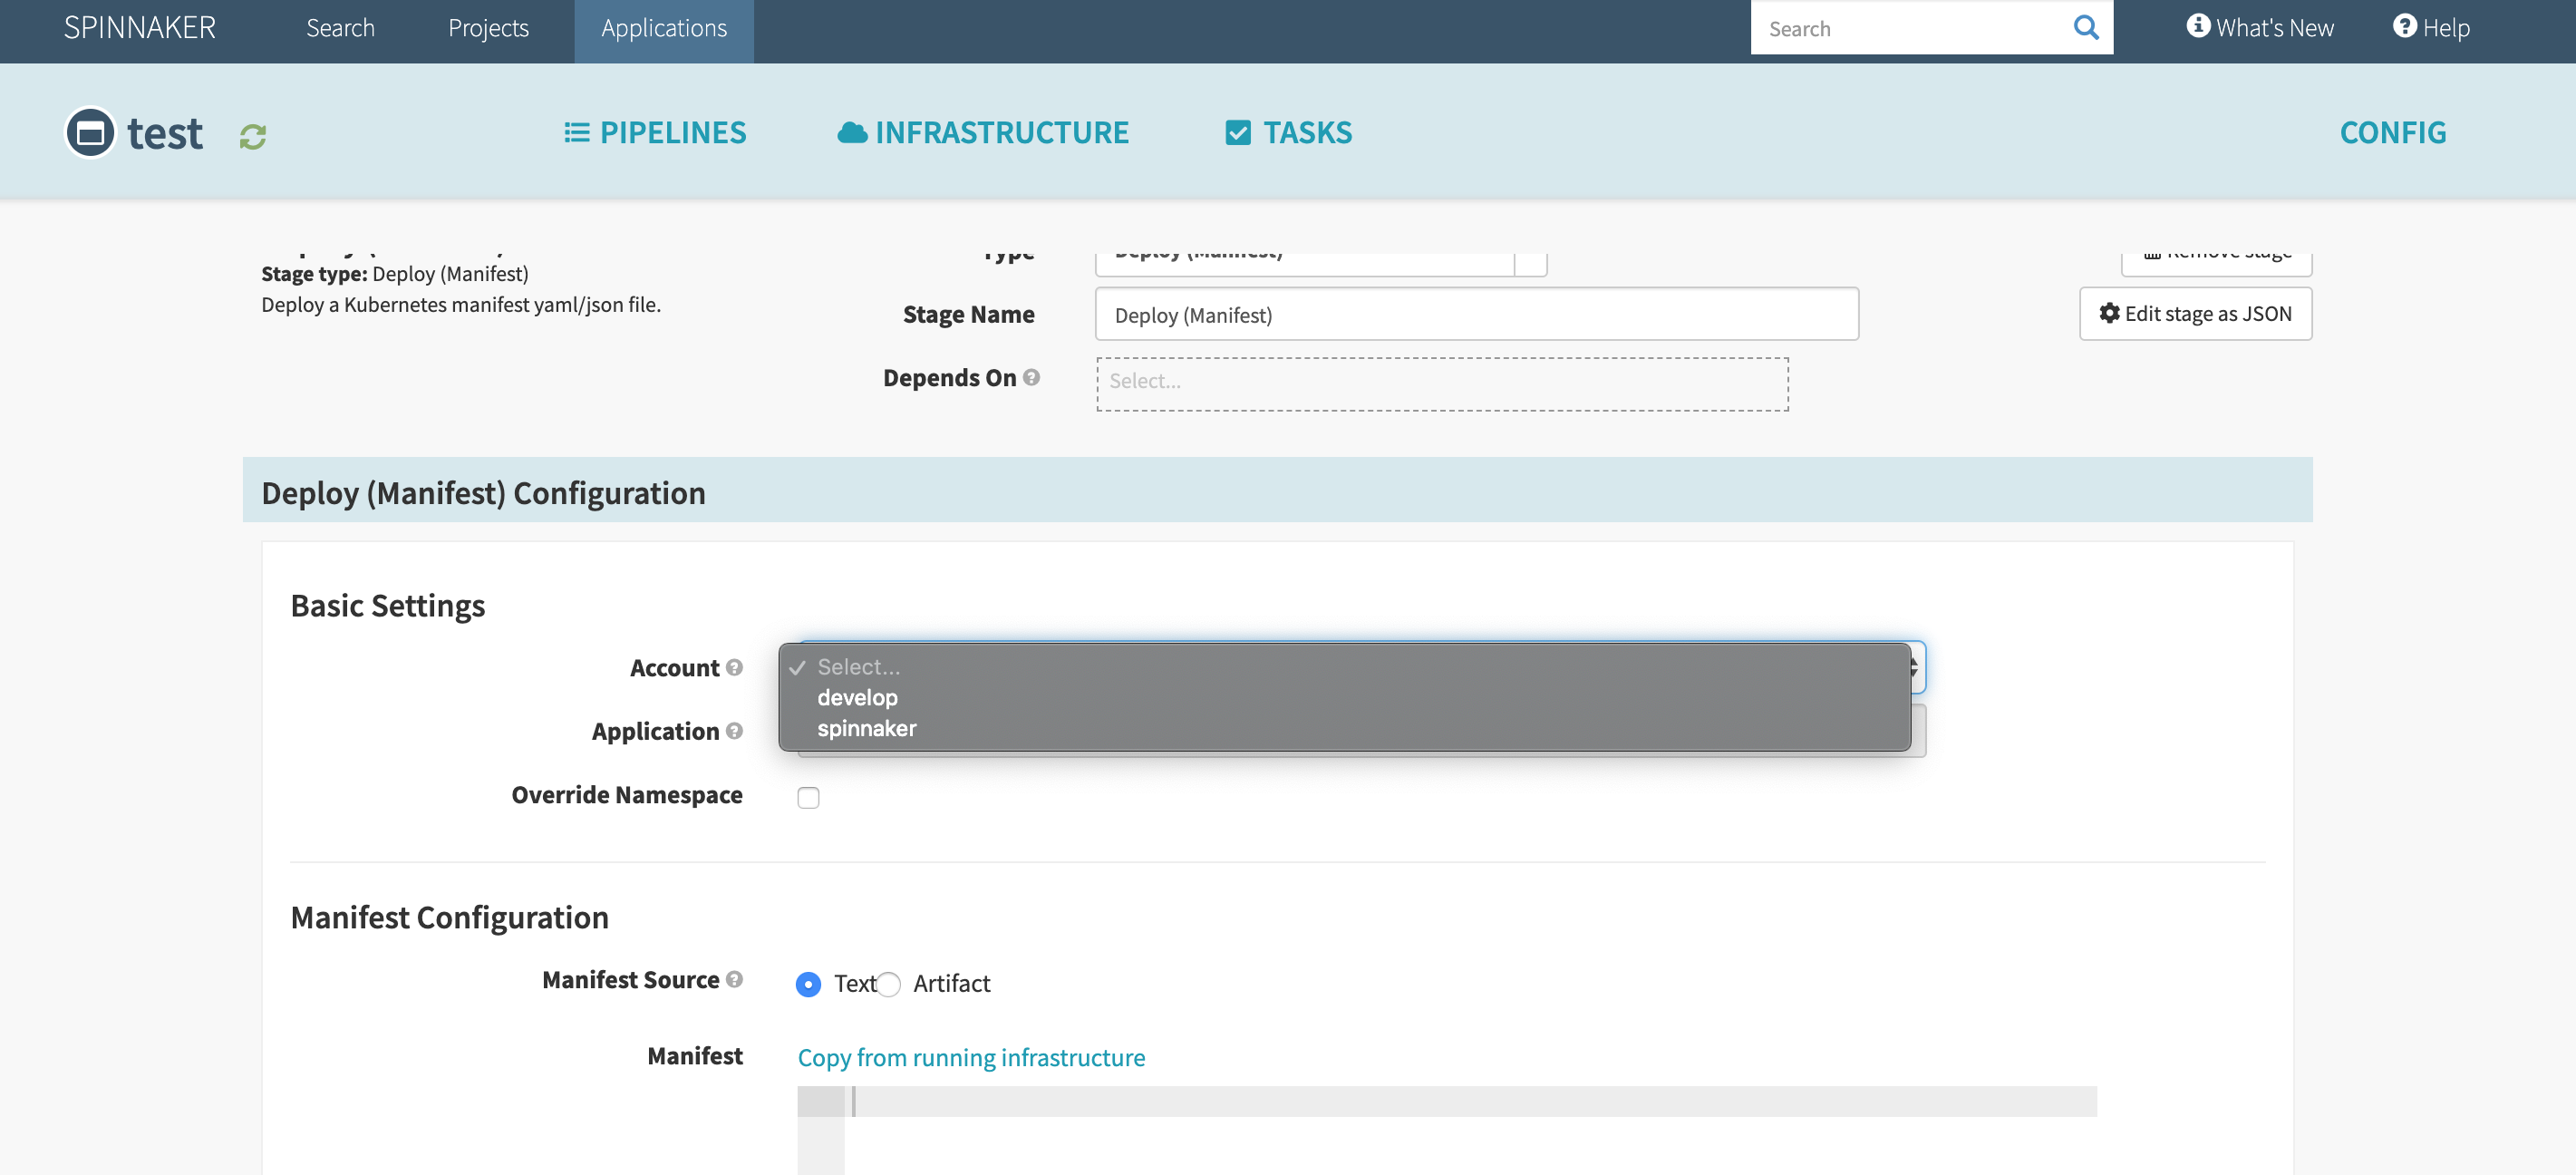Click gear icon on Edit stage as JSON
Screen dimensions: 2576x1175
[x=2109, y=314]
